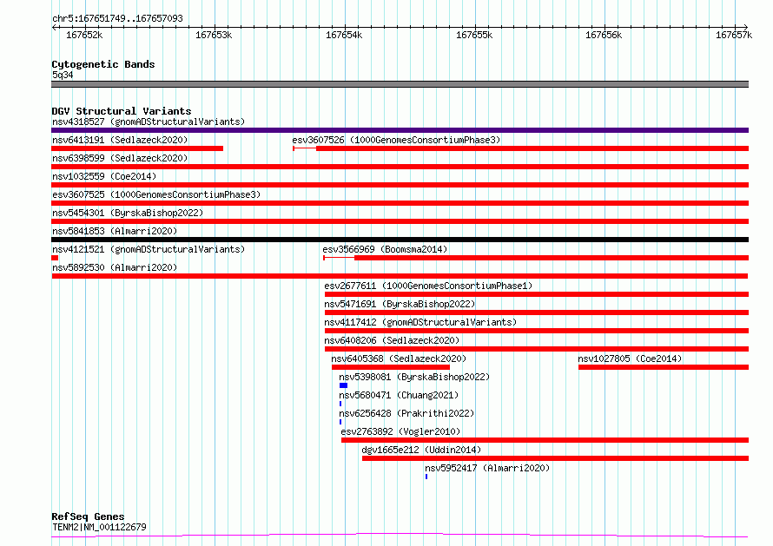Click the small red nsv4121521 variant block
773x546 pixels.
click(55, 258)
